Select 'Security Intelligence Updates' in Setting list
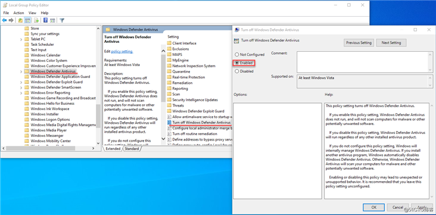 (x=195, y=100)
